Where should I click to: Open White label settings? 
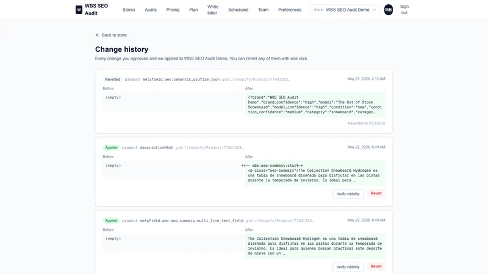pos(213,10)
